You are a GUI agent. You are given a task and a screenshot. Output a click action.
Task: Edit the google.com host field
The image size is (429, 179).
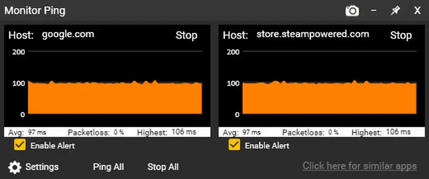(x=68, y=35)
